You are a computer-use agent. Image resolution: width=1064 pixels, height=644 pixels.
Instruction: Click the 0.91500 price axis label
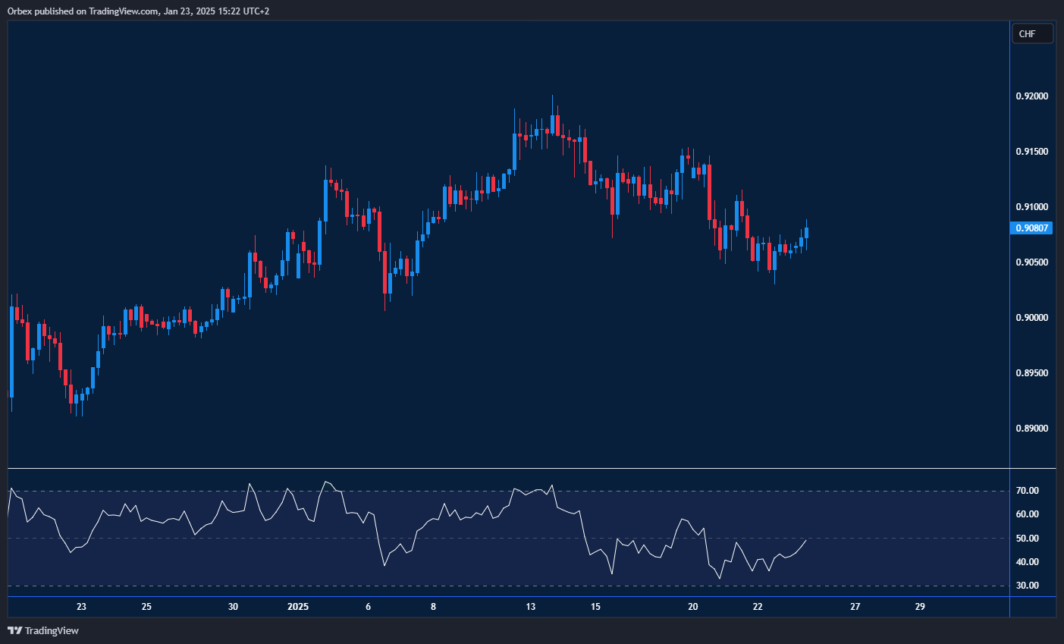click(1031, 151)
